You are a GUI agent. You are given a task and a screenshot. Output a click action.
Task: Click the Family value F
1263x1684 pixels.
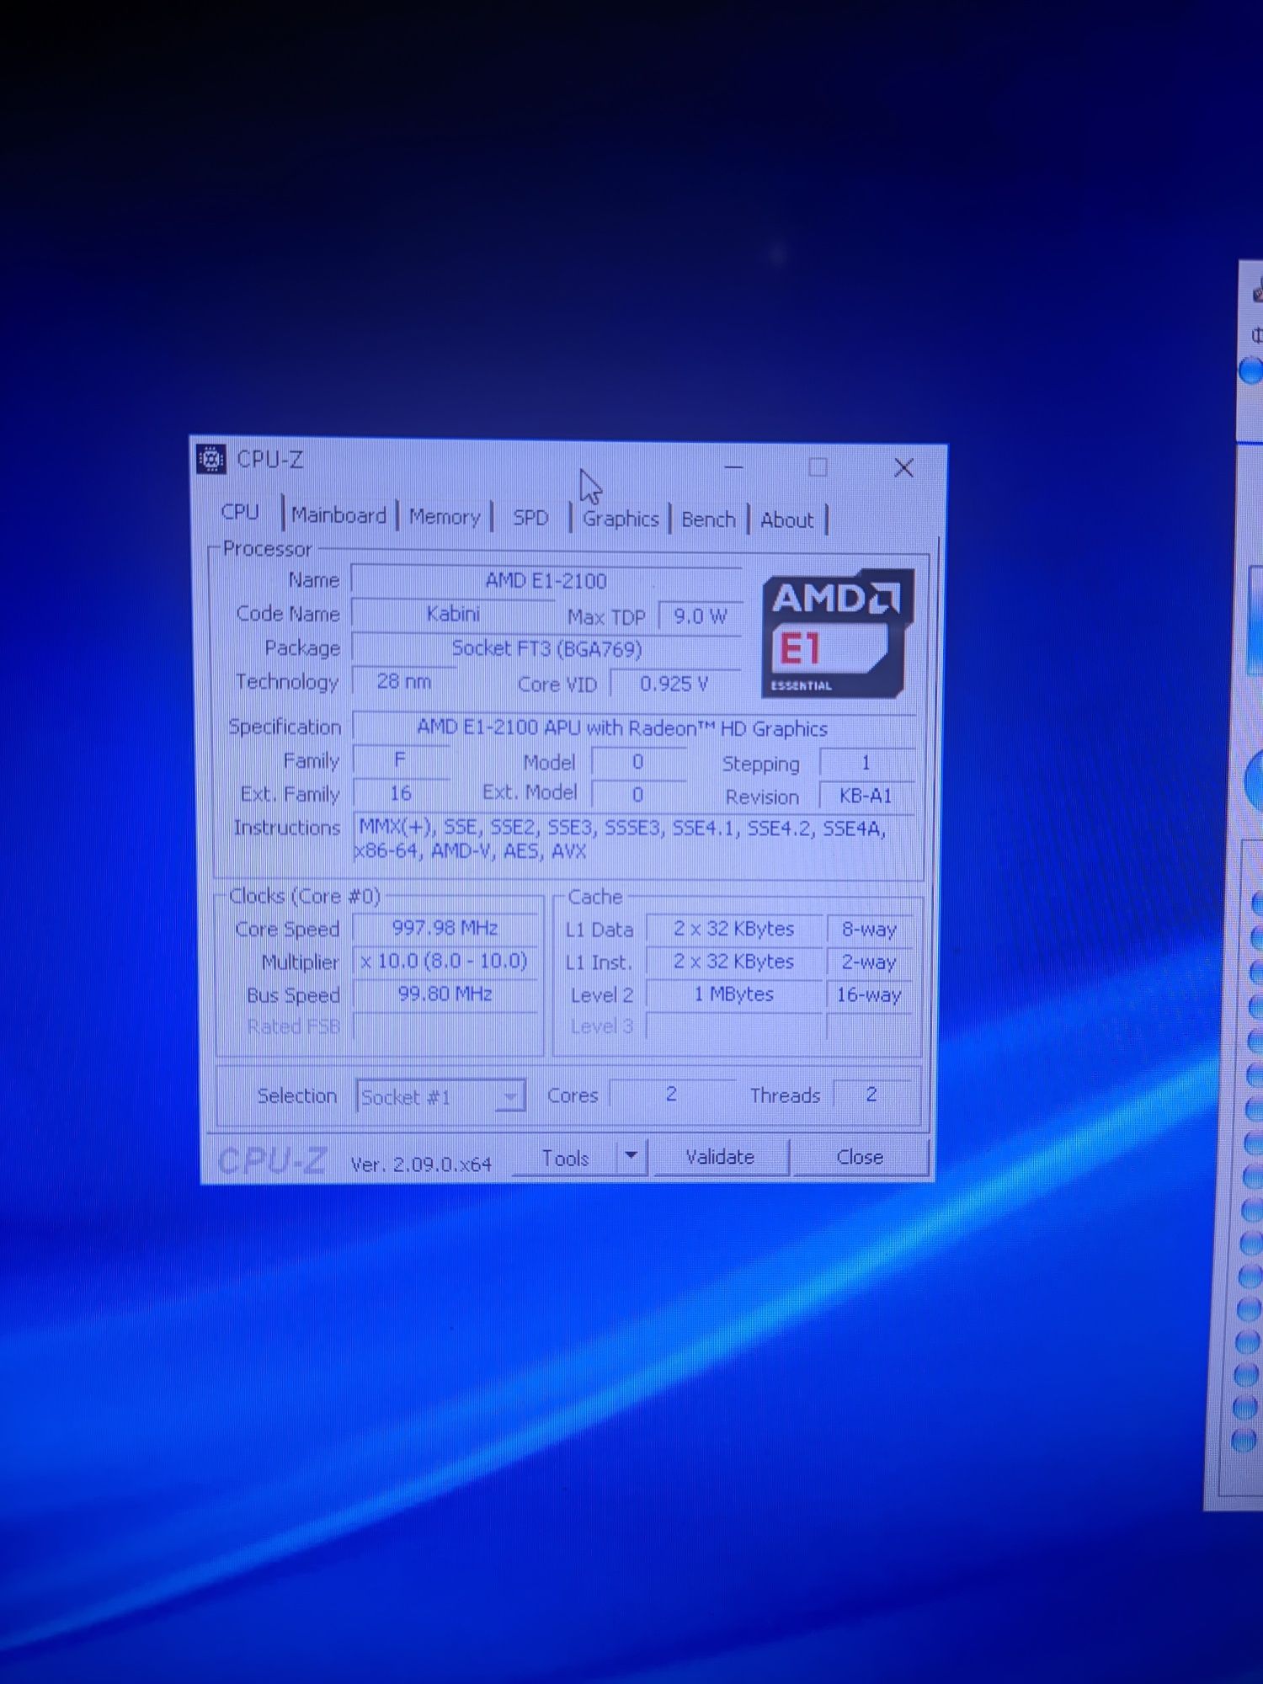pyautogui.click(x=401, y=760)
